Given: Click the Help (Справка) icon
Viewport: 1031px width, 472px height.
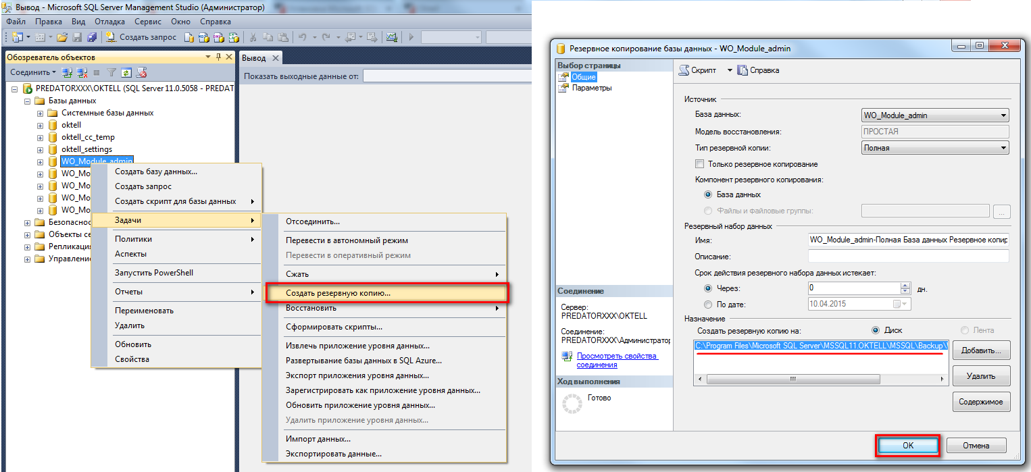Looking at the screenshot, I should click(x=759, y=70).
